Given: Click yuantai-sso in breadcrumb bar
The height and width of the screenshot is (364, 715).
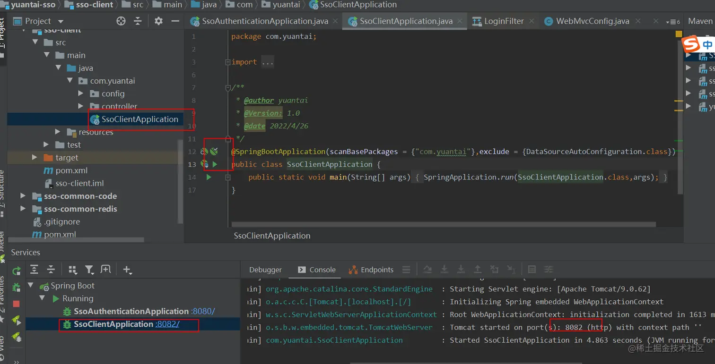Looking at the screenshot, I should tap(33, 5).
